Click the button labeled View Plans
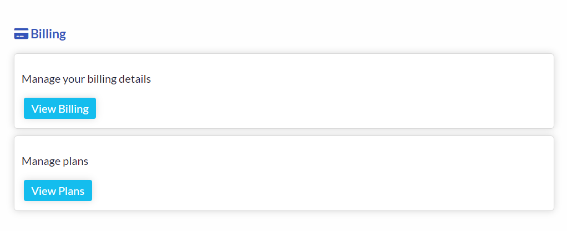This screenshot has width=567, height=231. pyautogui.click(x=58, y=190)
